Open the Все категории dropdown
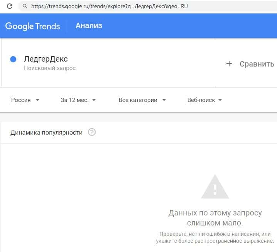 [x=142, y=100]
